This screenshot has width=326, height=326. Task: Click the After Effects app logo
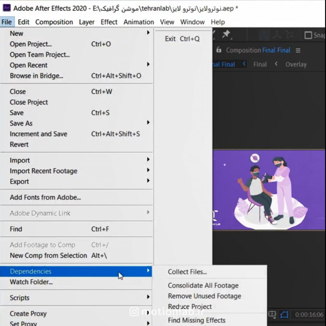tap(6, 8)
